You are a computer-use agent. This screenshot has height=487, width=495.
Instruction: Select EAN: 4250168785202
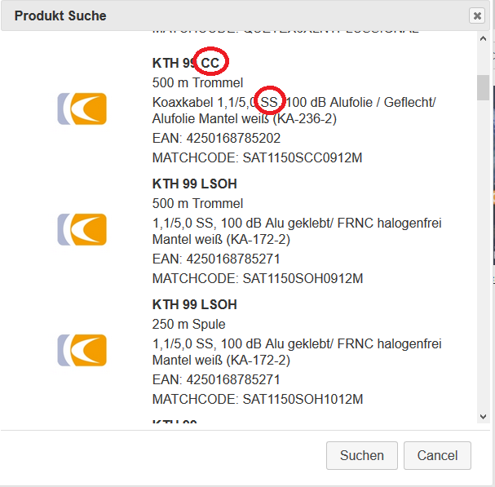(x=216, y=139)
